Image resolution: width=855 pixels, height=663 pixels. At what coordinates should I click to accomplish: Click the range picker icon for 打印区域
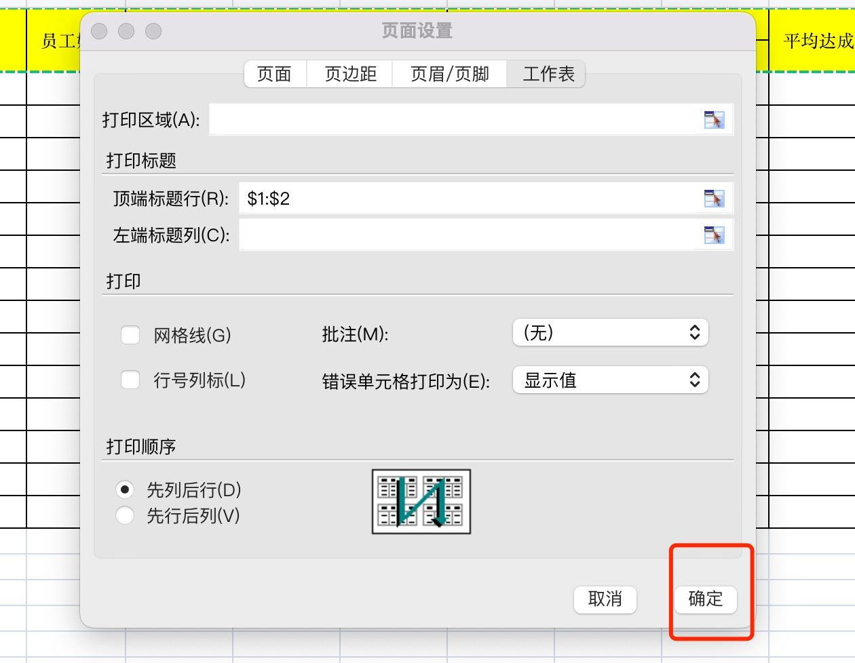714,120
